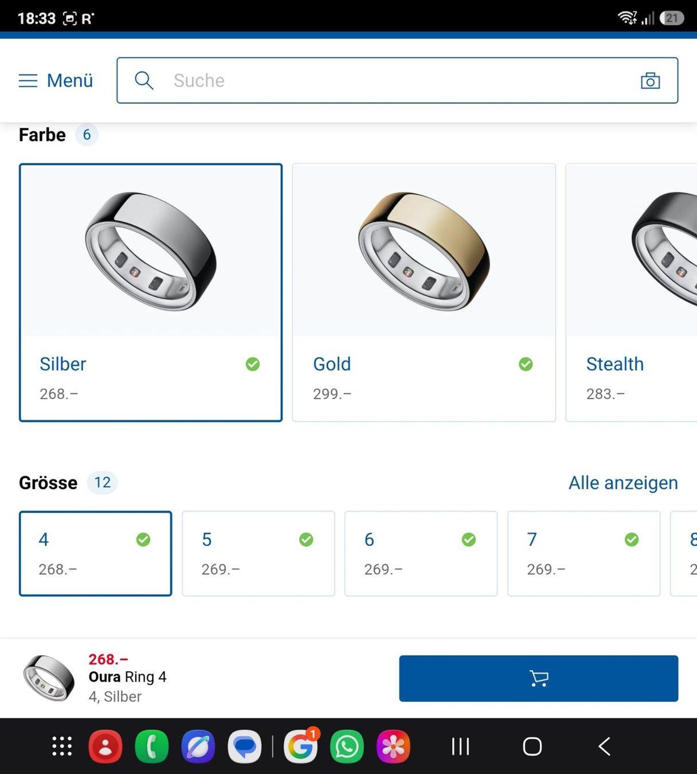Tap the Farbe section heading

click(42, 135)
